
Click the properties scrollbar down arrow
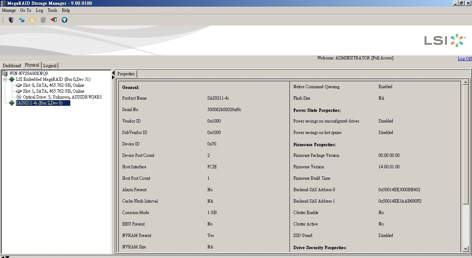[465, 249]
